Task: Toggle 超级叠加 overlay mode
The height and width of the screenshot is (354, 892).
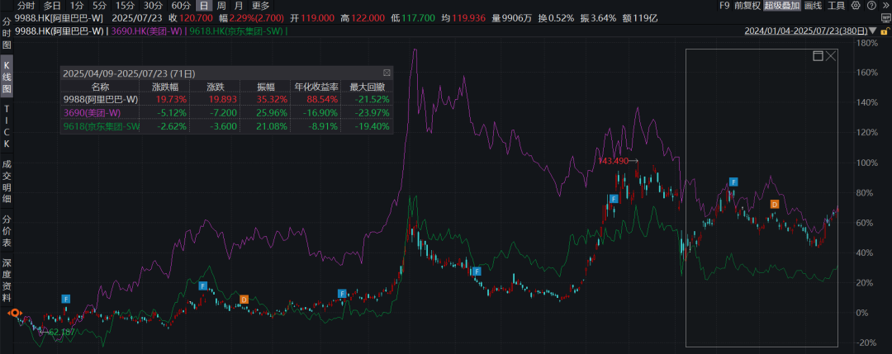Action: (781, 6)
